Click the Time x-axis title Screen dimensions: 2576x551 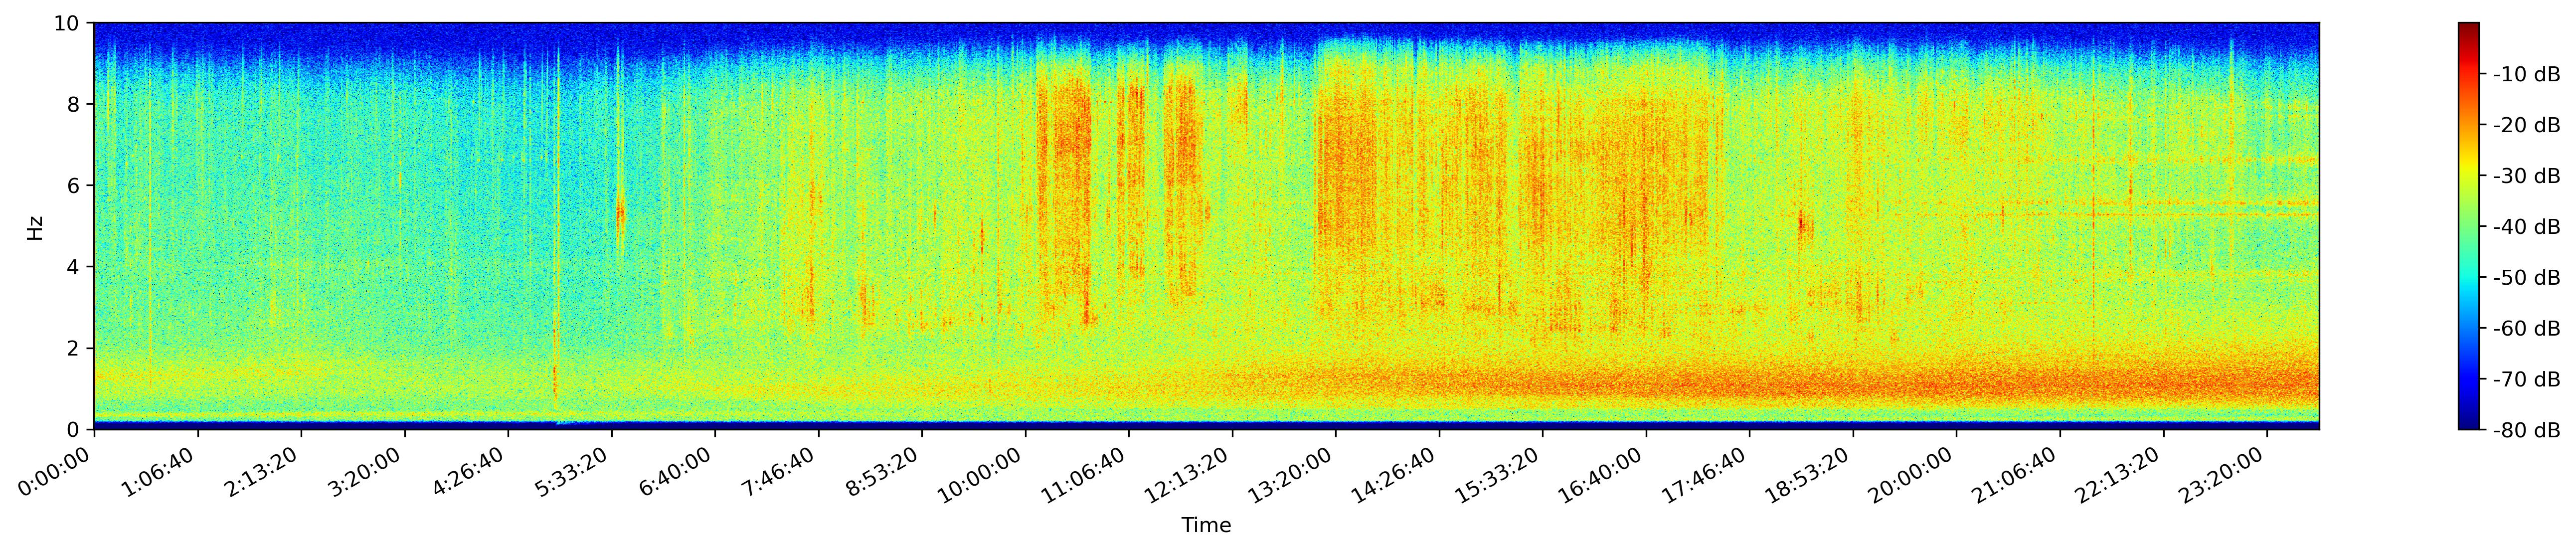1206,526
